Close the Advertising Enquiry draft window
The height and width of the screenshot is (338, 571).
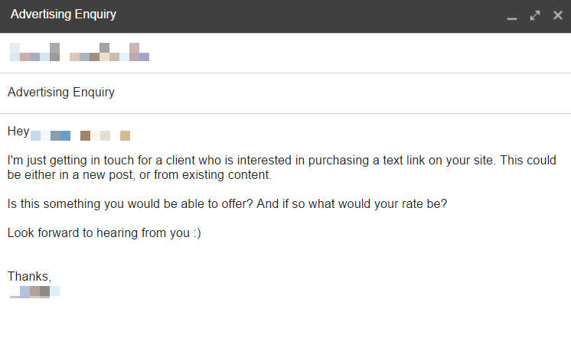point(557,15)
